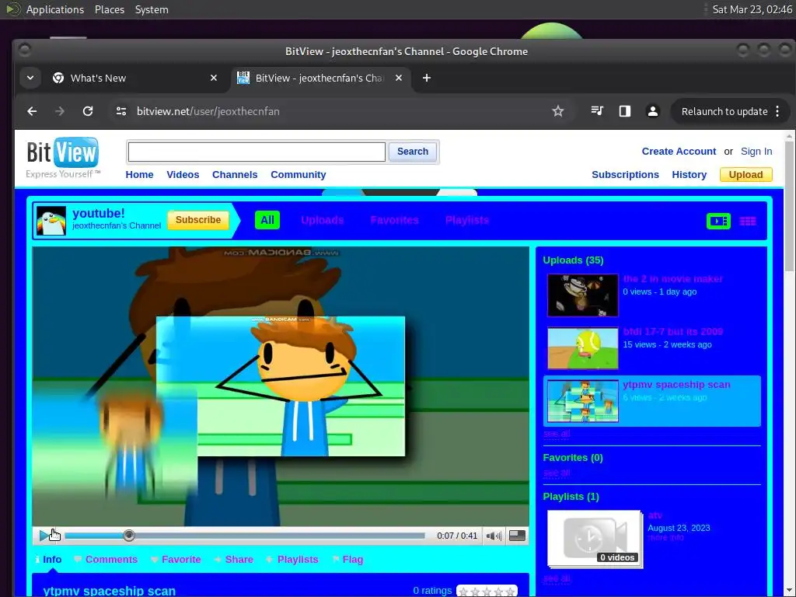Click the Playlists tab below the video
This screenshot has height=597, width=796.
point(292,560)
